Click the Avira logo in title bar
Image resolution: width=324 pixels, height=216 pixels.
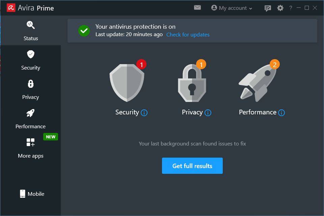[x=11, y=8]
